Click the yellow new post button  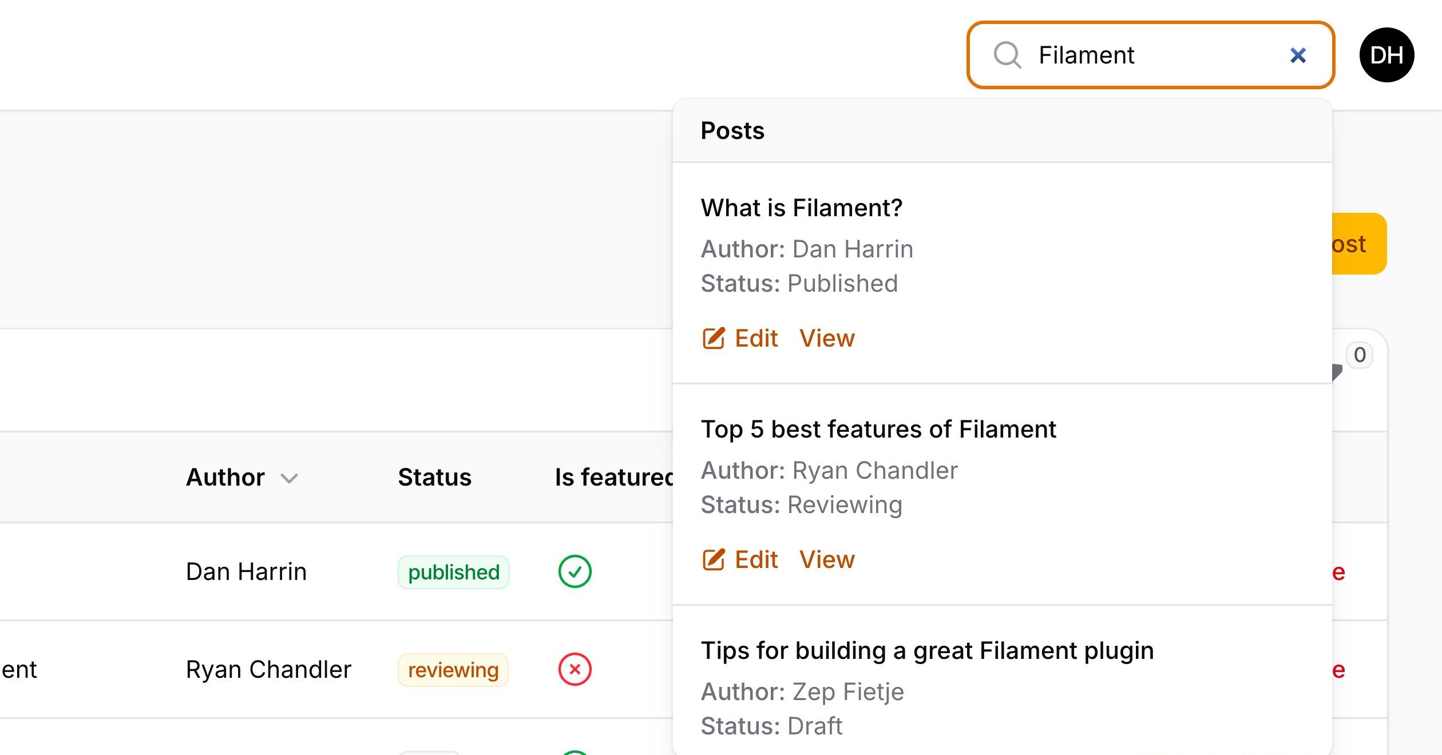(1359, 244)
